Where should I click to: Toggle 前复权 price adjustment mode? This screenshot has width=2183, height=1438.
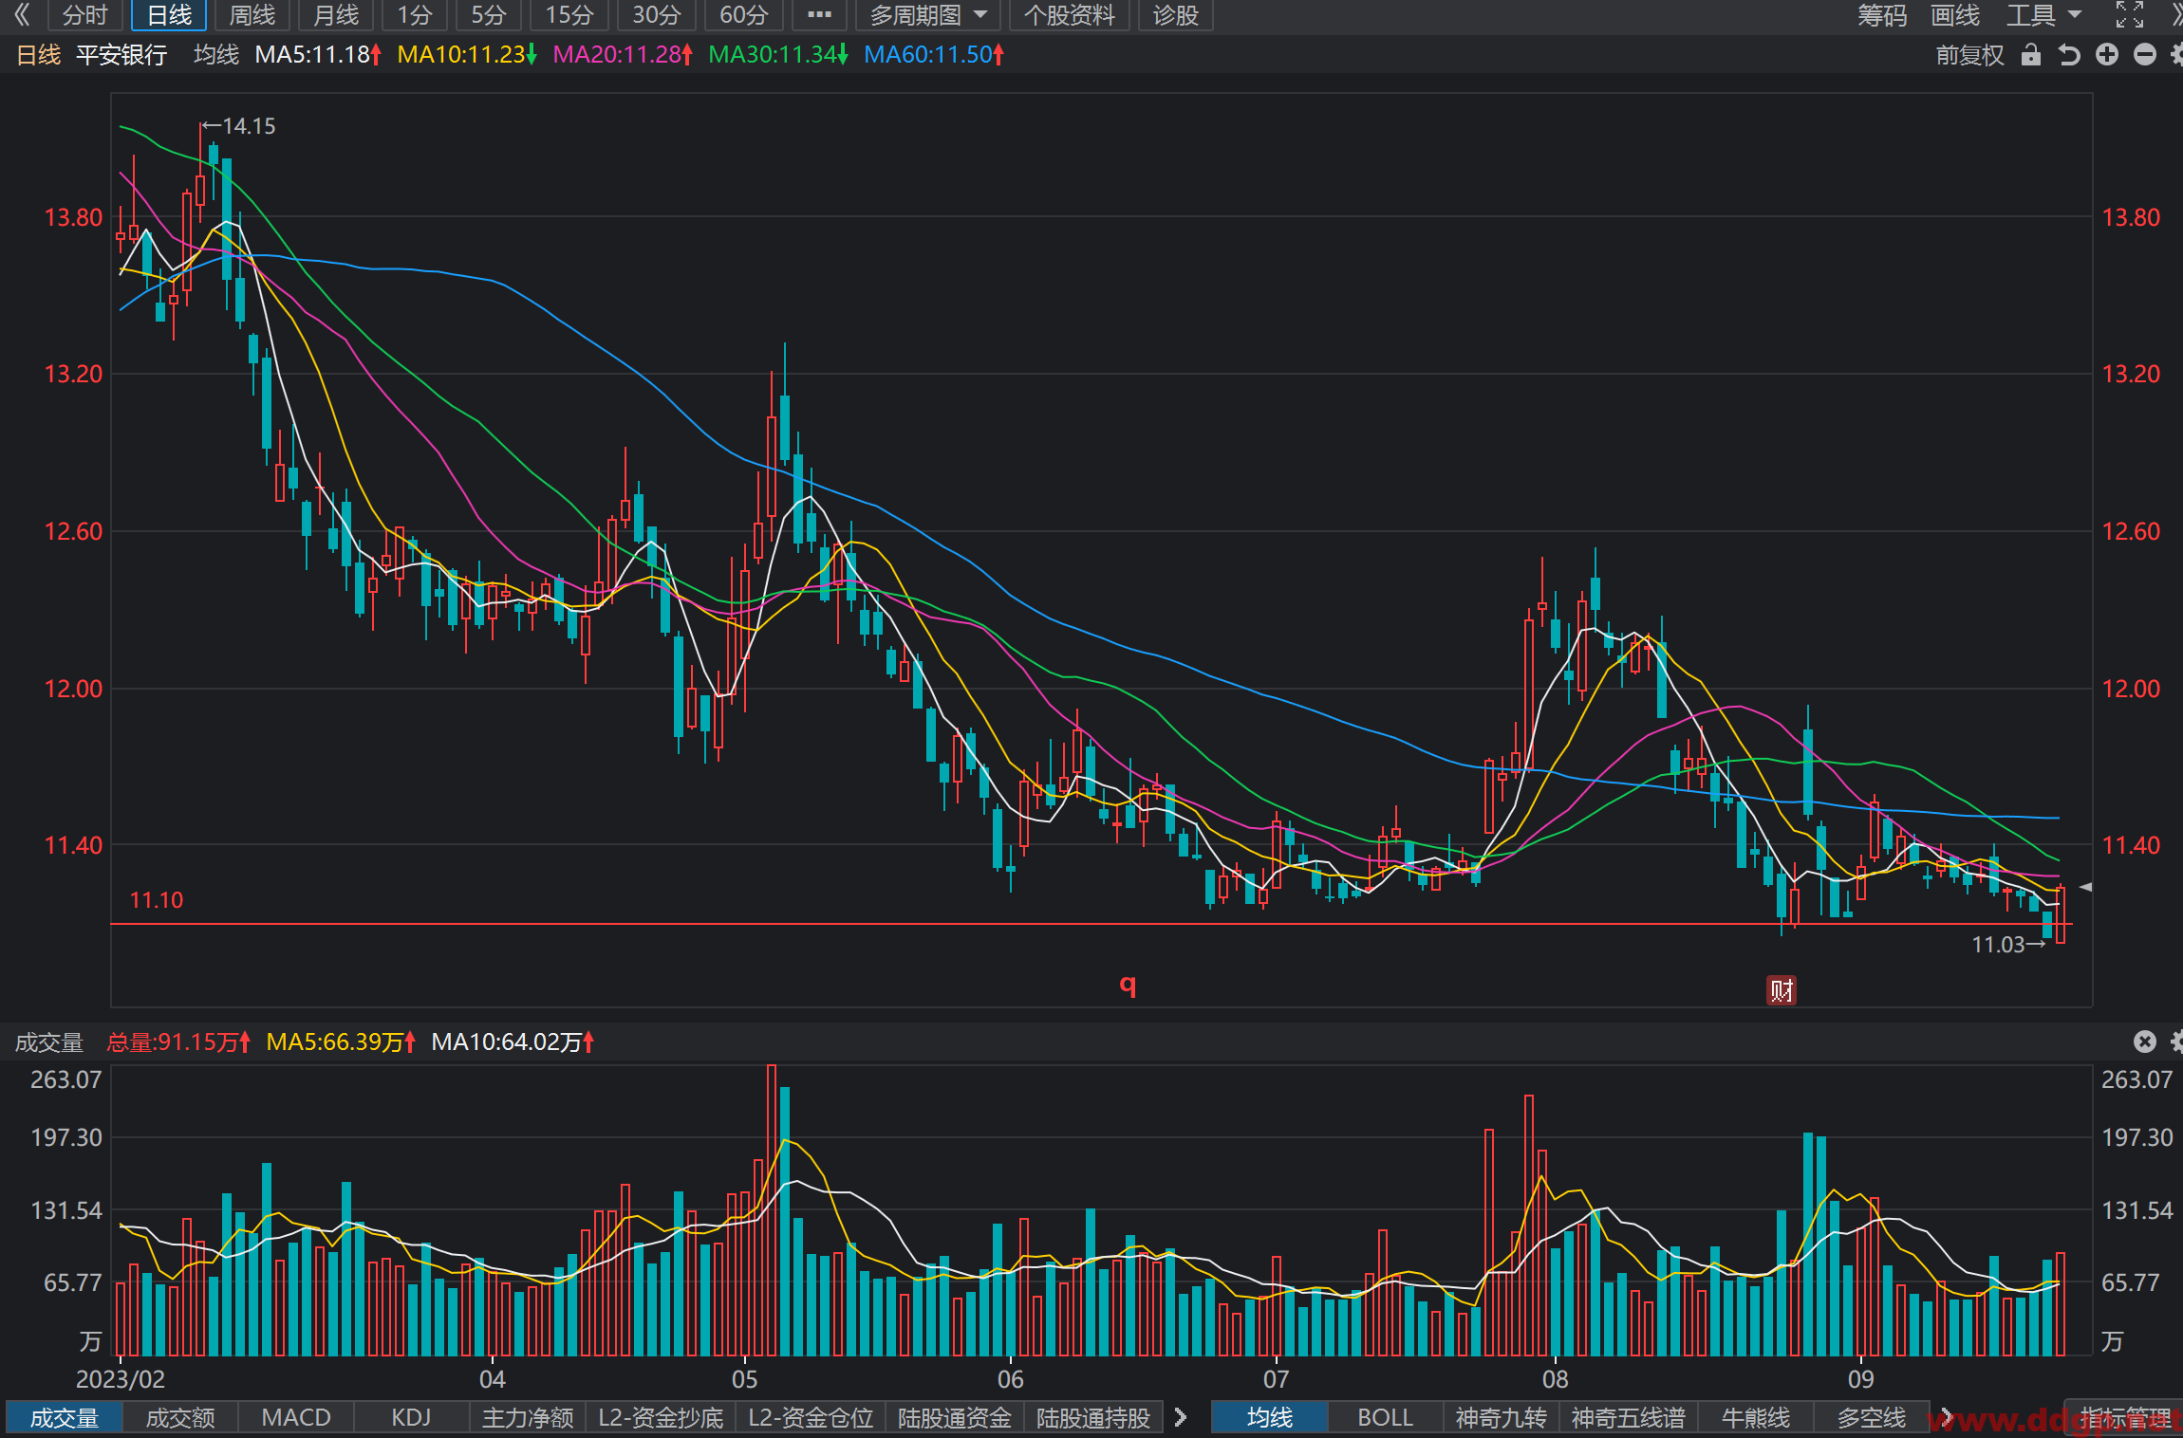tap(1969, 55)
